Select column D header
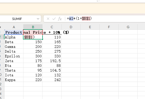Screen dimensions: 145x99 click(x=71, y=27)
